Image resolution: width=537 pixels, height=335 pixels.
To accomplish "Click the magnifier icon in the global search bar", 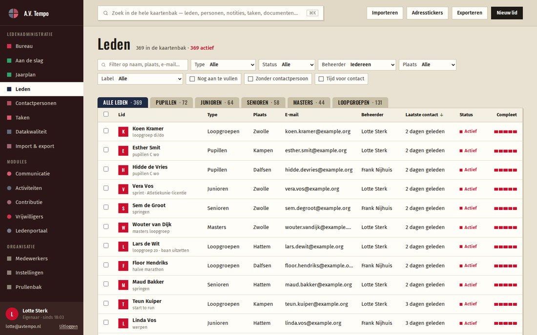I will [105, 13].
